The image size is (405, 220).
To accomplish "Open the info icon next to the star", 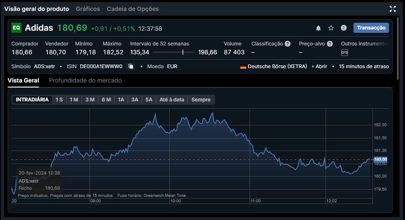I will 343,28.
